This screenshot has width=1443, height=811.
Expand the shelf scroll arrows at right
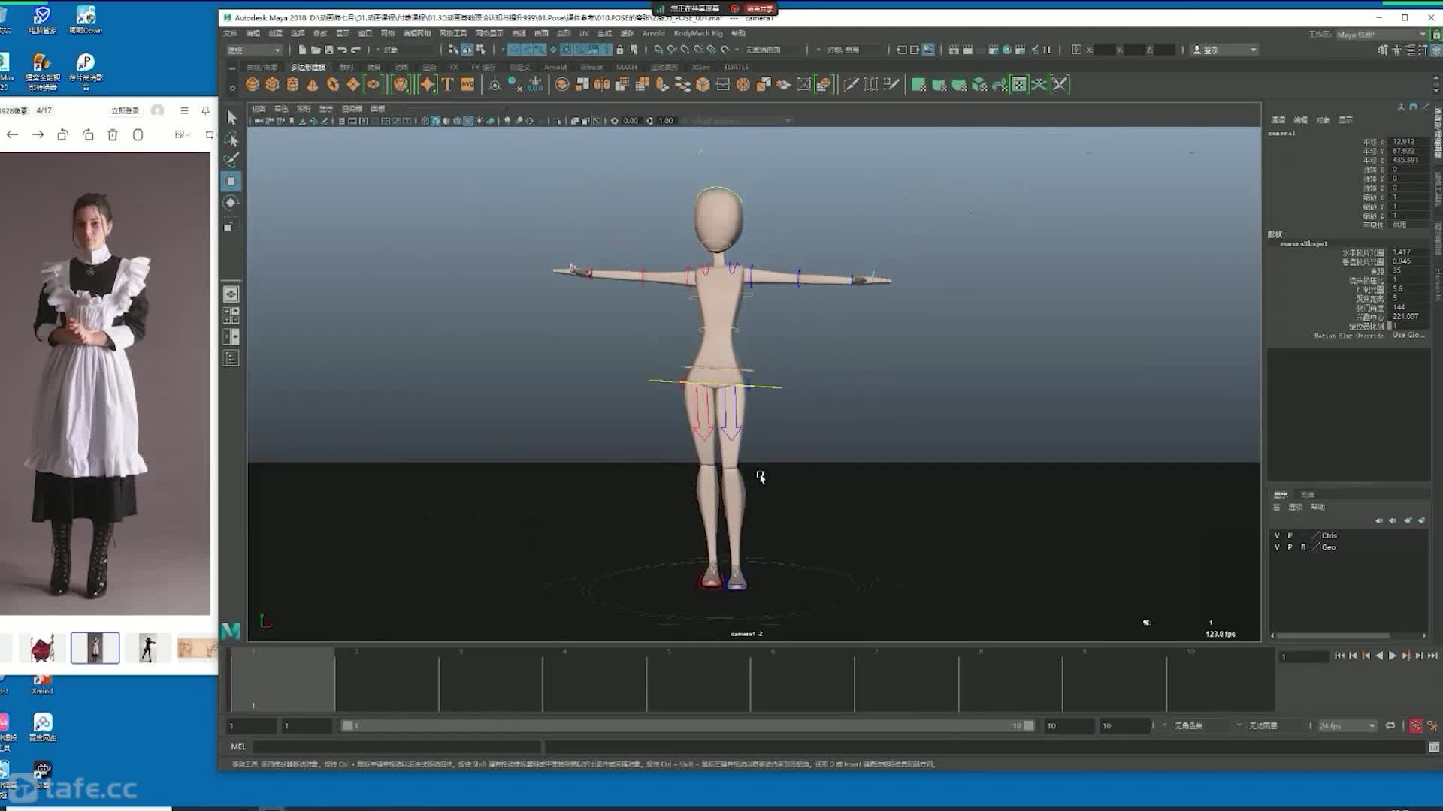(1436, 84)
